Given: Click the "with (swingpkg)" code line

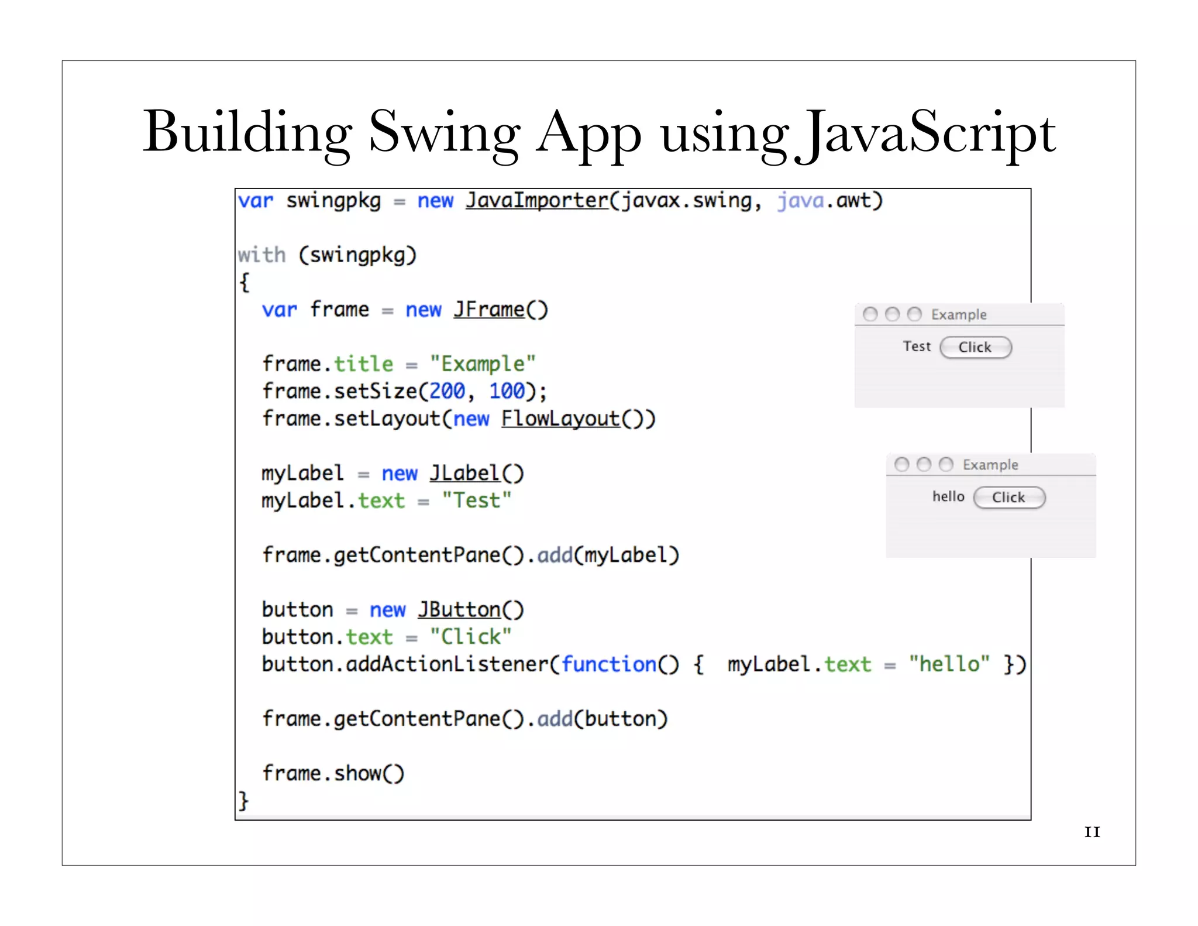Looking at the screenshot, I should (x=327, y=255).
